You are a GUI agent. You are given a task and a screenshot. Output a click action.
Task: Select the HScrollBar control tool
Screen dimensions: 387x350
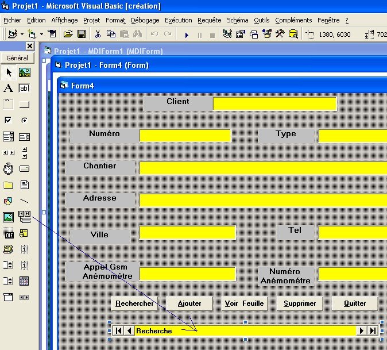[9, 153]
